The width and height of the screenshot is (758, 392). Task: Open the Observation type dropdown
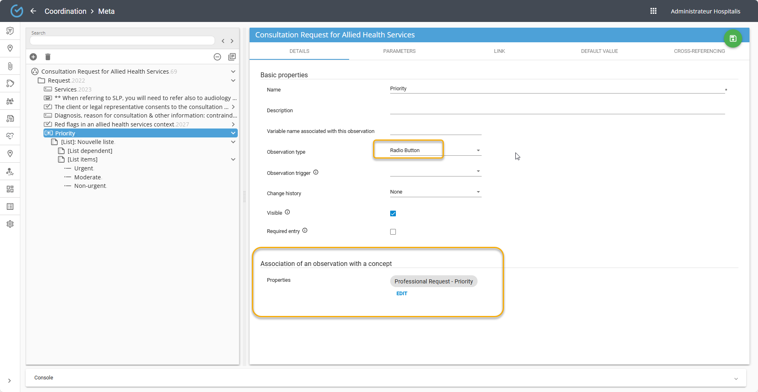pos(435,150)
